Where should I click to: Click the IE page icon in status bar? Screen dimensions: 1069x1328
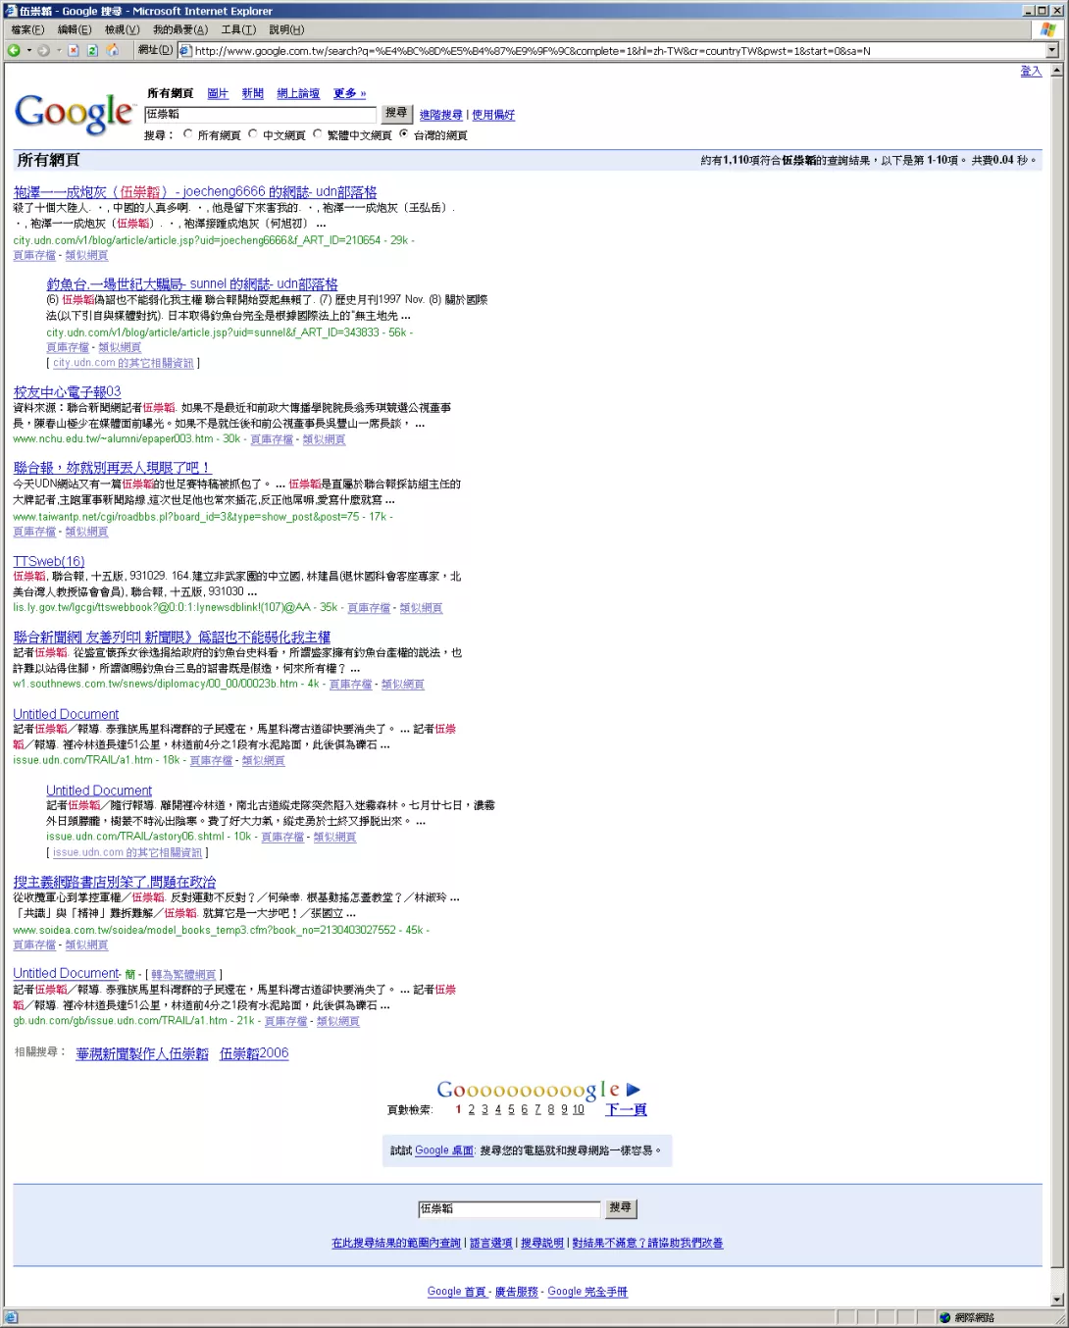tap(11, 1317)
